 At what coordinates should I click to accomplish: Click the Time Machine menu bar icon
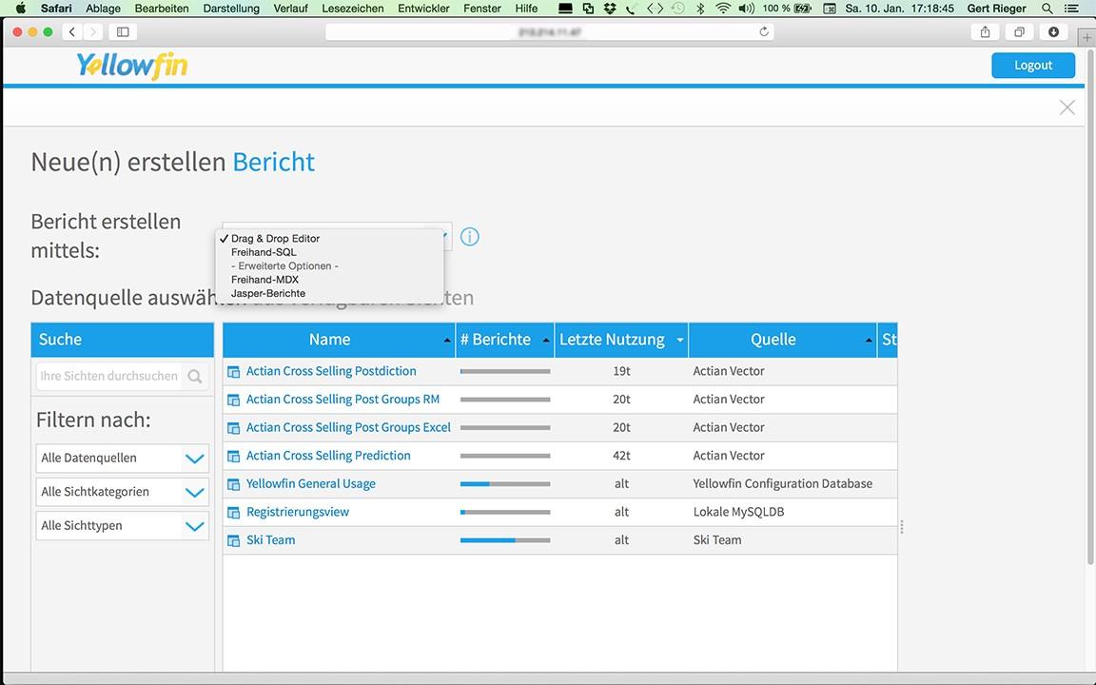(677, 9)
